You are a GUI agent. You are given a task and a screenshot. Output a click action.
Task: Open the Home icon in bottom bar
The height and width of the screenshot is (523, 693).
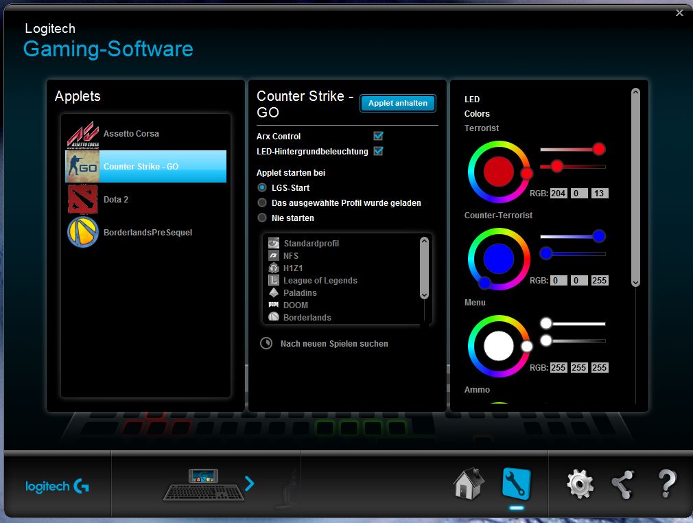pyautogui.click(x=469, y=484)
